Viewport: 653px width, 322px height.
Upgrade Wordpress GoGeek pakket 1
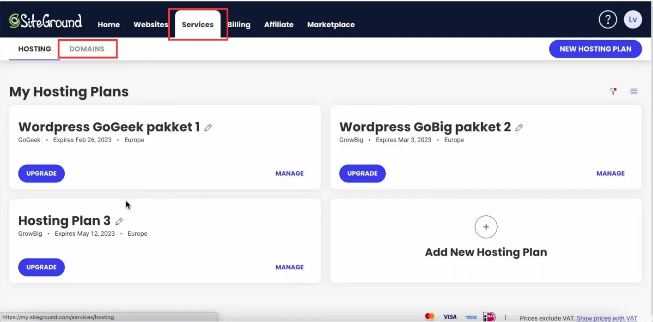tap(42, 173)
